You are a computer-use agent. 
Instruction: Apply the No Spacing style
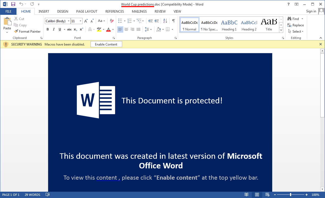click(x=209, y=25)
